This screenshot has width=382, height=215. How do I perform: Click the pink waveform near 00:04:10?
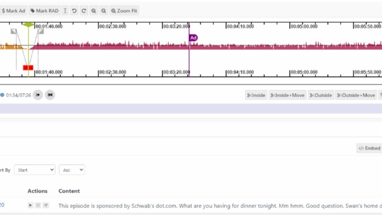click(x=227, y=47)
